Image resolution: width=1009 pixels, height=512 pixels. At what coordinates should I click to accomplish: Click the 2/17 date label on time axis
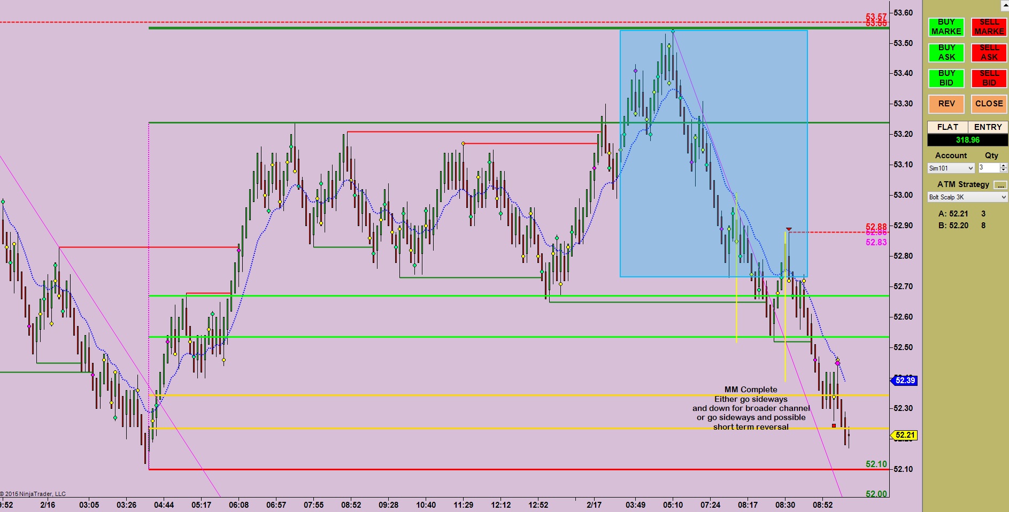(x=594, y=505)
